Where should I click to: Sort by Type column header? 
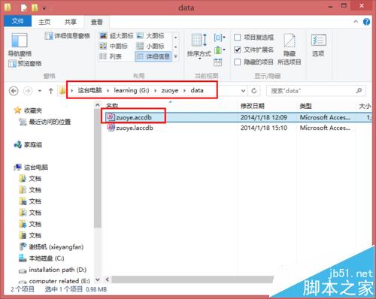305,106
